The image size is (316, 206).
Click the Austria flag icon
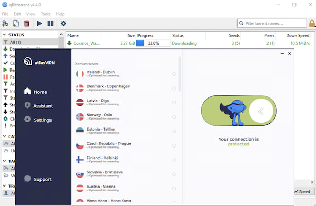[x=80, y=188]
